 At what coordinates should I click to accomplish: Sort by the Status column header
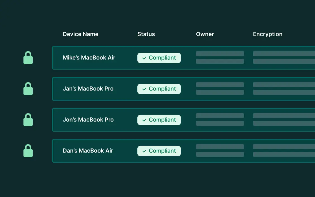click(x=146, y=34)
